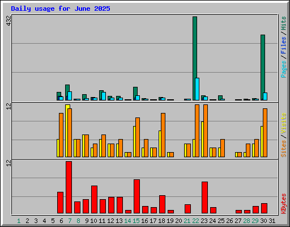This screenshot has height=227, width=290.
Task: Select the green Hits bar for day 15
Action: tap(135, 94)
